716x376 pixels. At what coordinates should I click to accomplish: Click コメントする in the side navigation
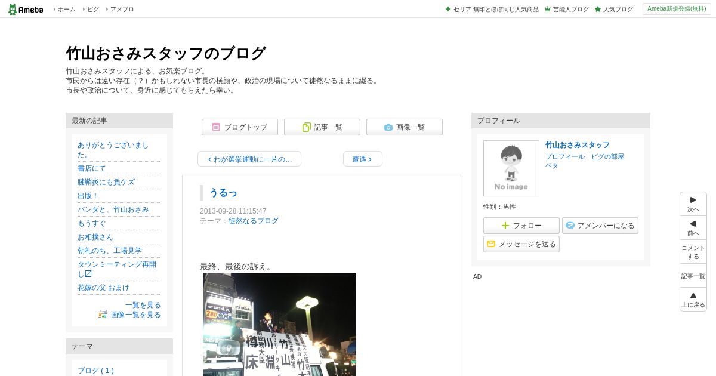[x=693, y=252]
